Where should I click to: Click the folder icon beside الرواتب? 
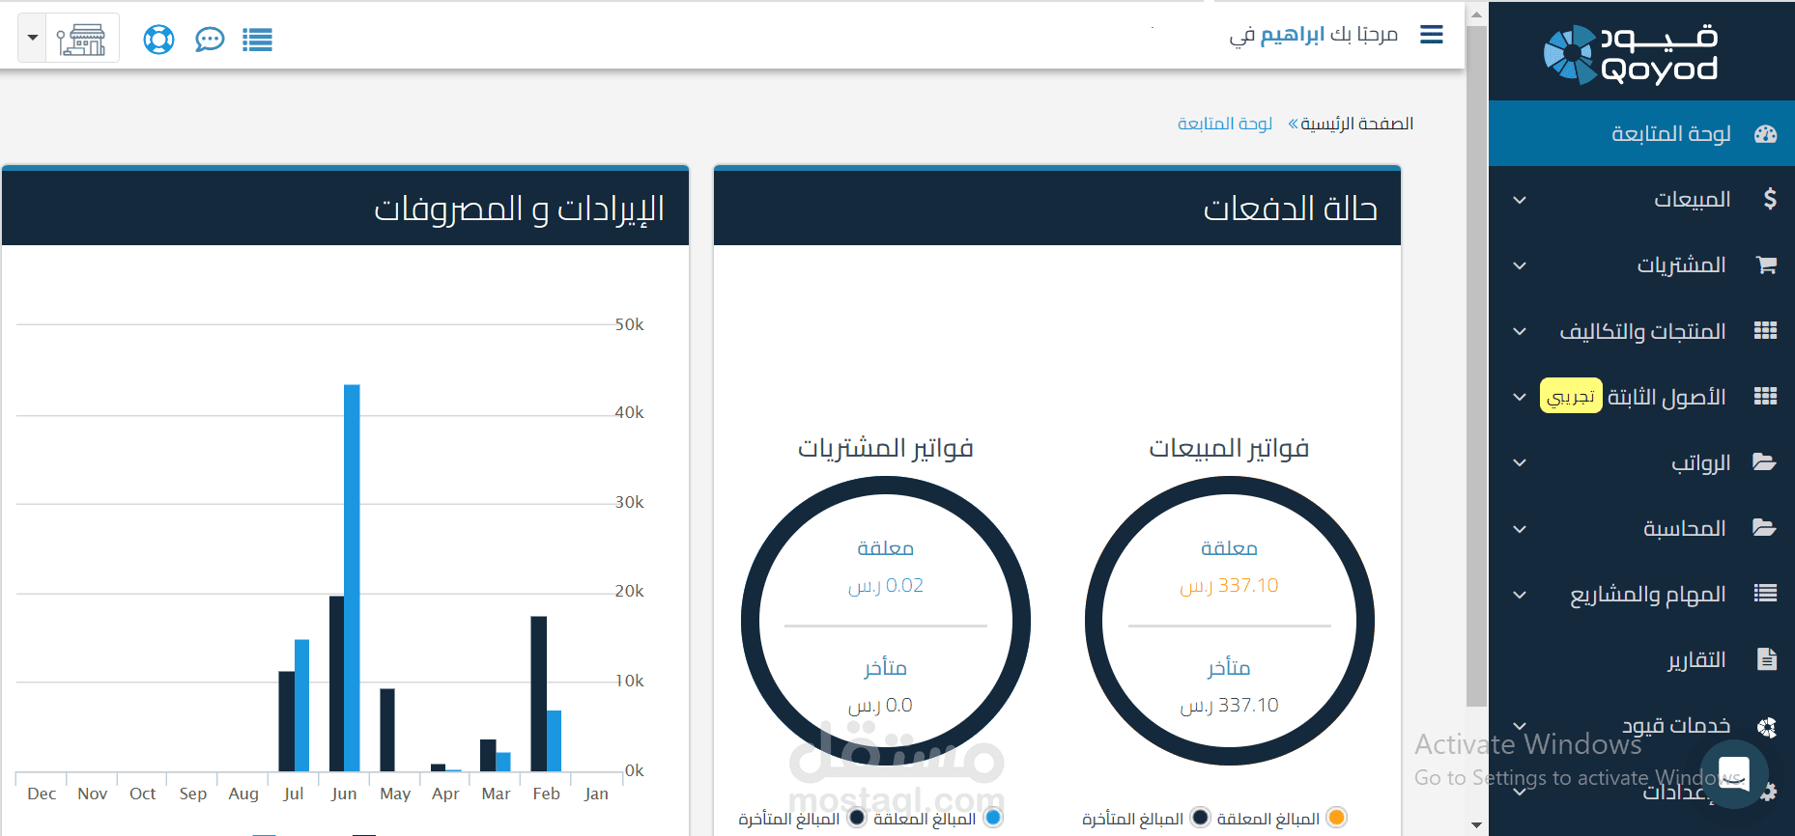pos(1765,461)
